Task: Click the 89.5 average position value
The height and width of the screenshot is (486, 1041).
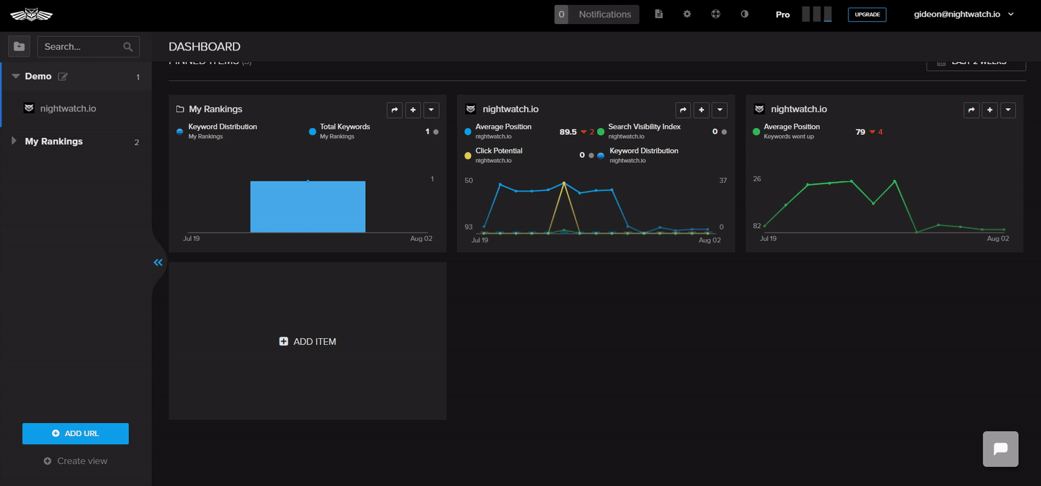Action: [x=568, y=131]
